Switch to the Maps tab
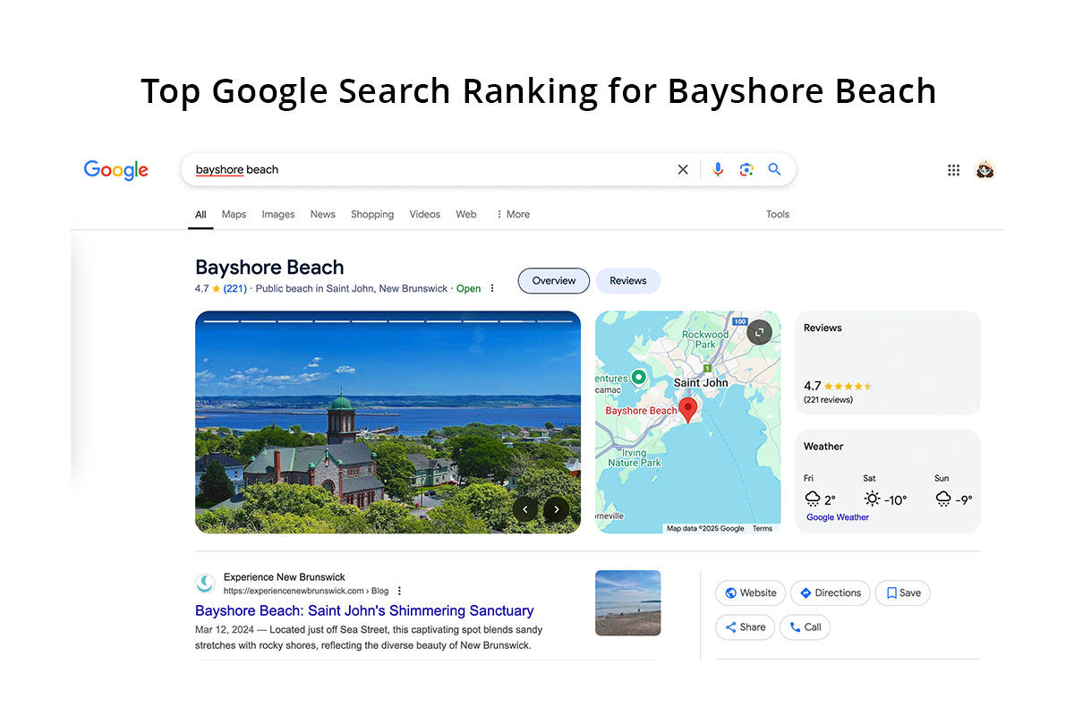This screenshot has height=716, width=1074. click(234, 214)
